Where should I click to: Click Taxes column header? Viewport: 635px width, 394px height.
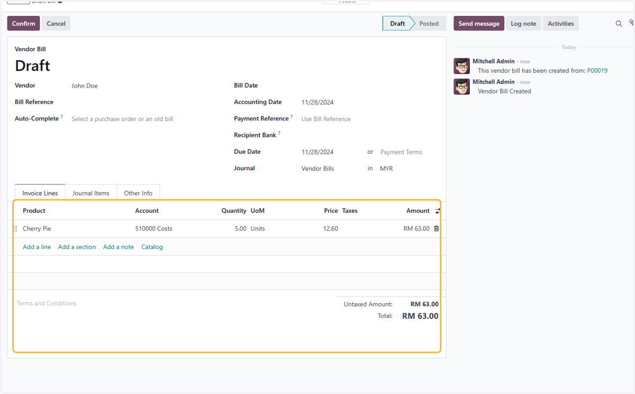350,211
